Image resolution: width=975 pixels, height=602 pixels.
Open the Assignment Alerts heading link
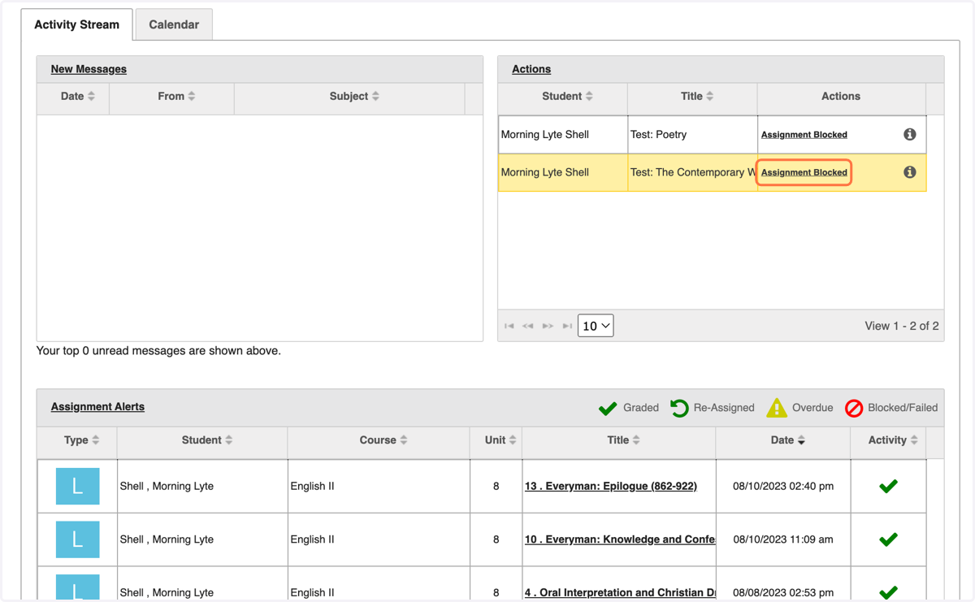coord(97,407)
